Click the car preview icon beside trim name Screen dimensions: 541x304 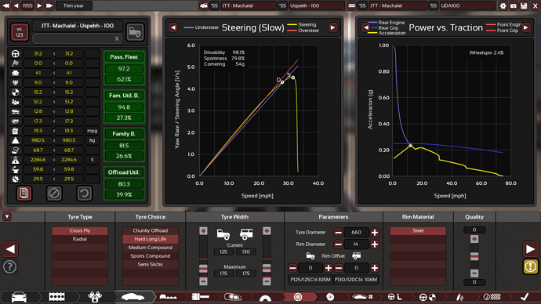pyautogui.click(x=135, y=32)
